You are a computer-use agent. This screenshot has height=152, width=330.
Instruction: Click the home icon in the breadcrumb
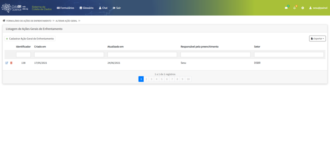click(x=4, y=21)
